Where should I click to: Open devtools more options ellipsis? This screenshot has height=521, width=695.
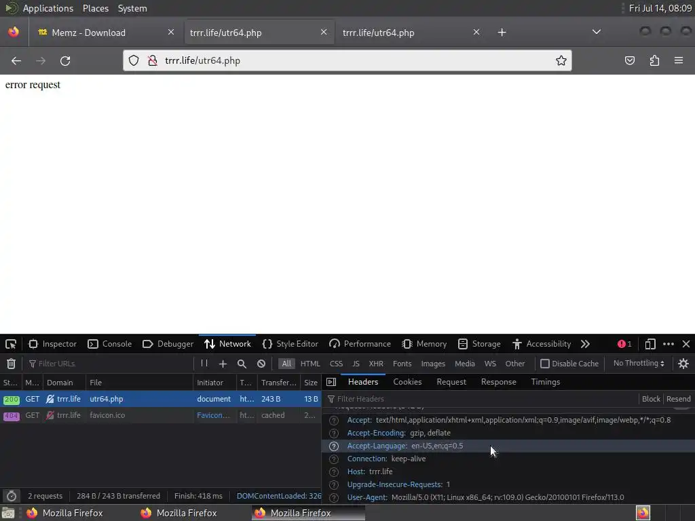point(669,344)
